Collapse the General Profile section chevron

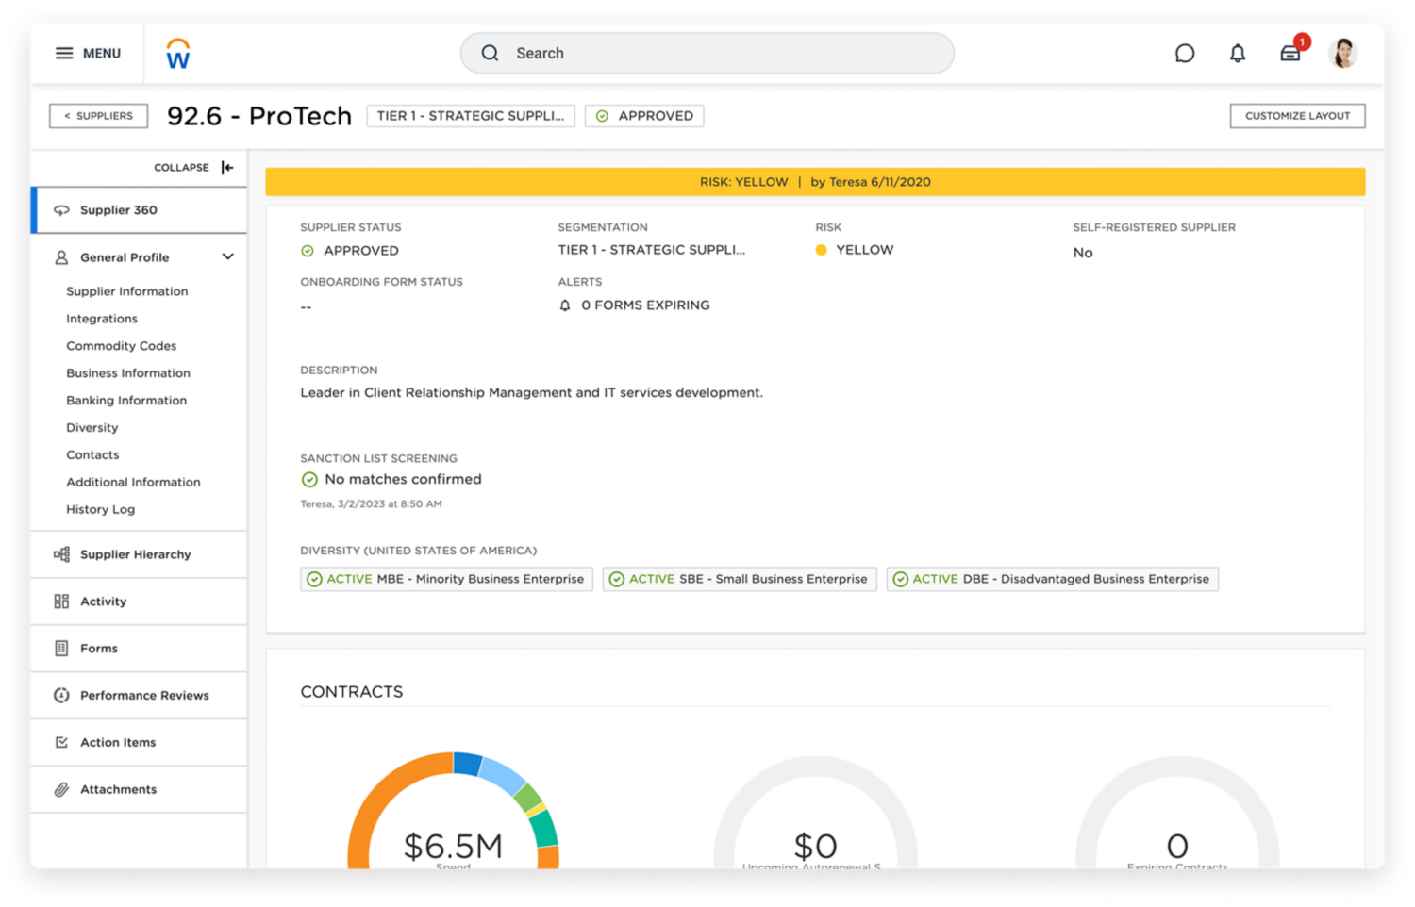coord(227,256)
